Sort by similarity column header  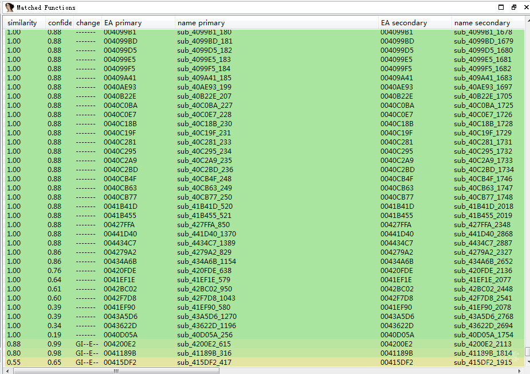tap(25, 23)
